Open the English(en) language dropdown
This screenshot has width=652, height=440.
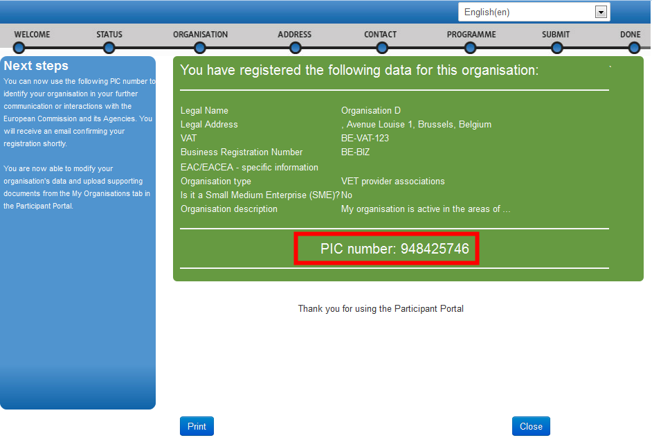pyautogui.click(x=534, y=12)
